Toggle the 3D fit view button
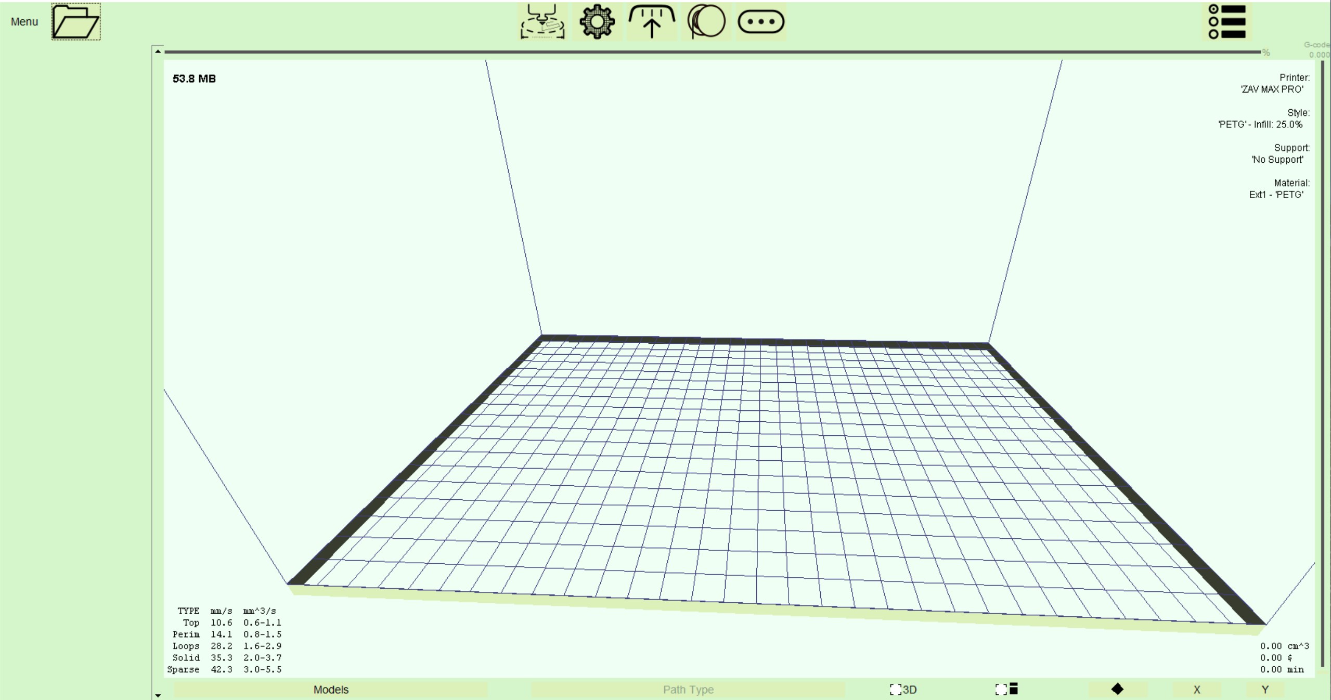The image size is (1331, 700). coord(903,690)
